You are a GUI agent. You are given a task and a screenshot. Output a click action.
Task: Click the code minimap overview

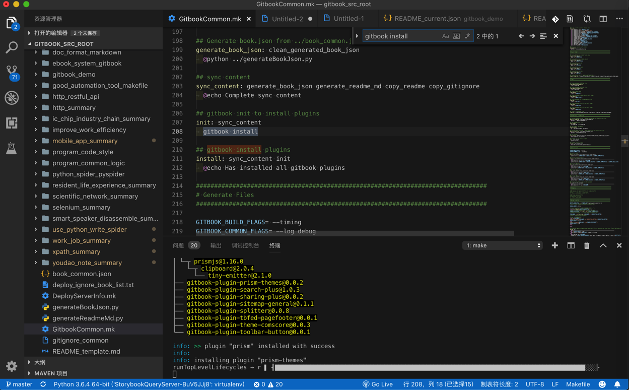tap(593, 126)
